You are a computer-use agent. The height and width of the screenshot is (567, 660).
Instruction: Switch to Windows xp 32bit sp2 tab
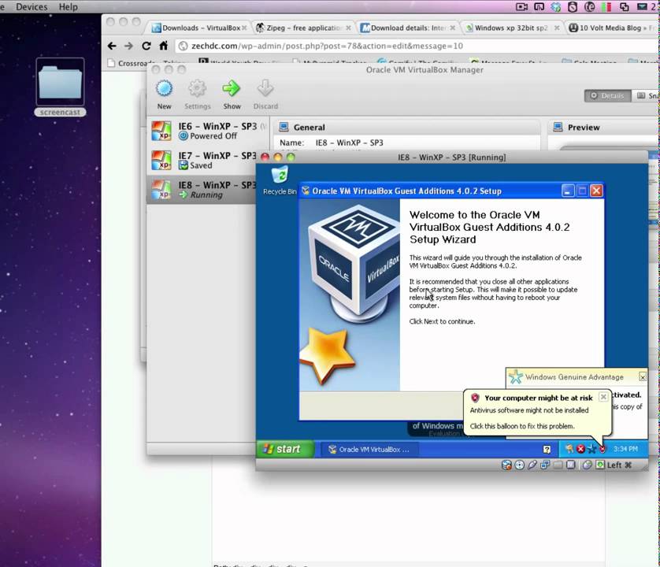(511, 28)
